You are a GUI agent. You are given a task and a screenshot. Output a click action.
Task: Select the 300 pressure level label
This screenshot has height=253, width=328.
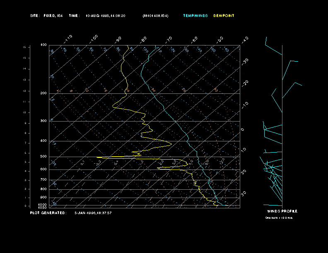point(43,121)
